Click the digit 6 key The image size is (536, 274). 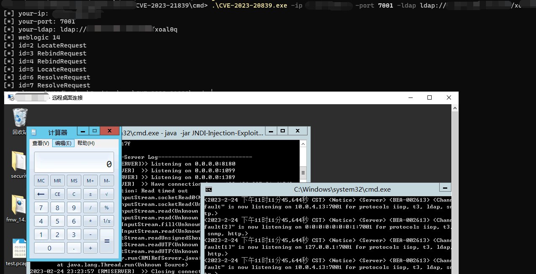coord(74,221)
